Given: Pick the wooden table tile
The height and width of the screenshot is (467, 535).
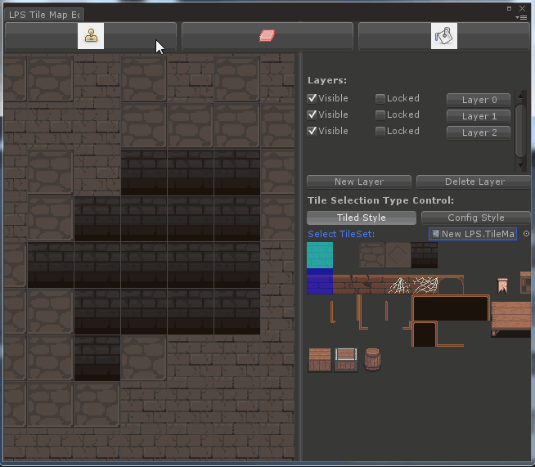Looking at the screenshot, I should (x=511, y=319).
